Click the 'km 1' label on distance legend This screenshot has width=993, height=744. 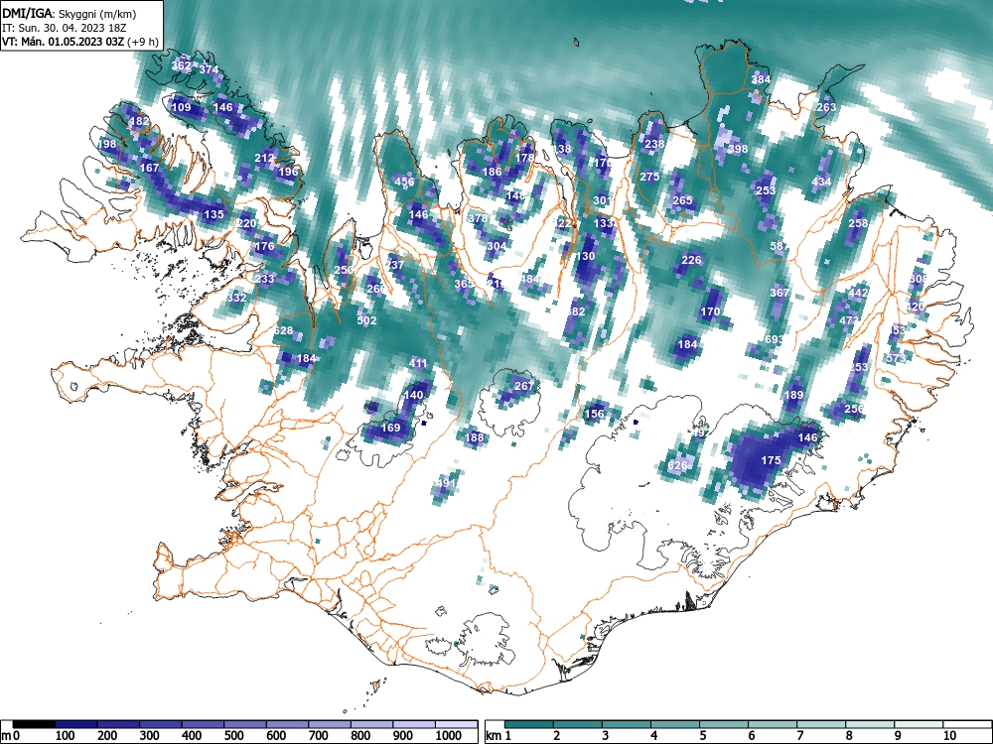click(x=498, y=736)
